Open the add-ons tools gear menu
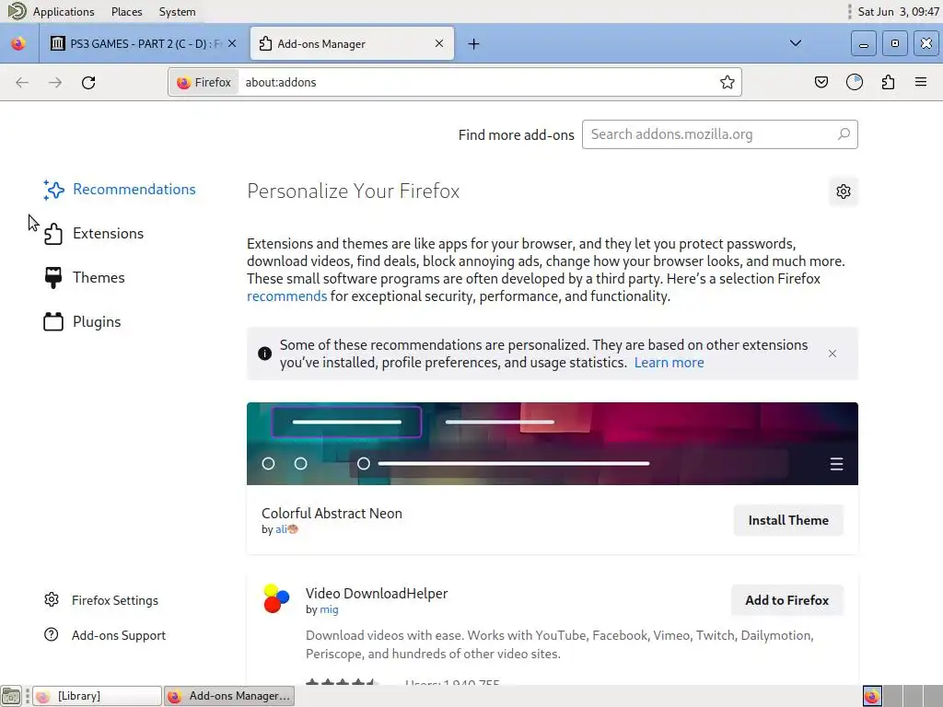943x707 pixels. point(844,191)
